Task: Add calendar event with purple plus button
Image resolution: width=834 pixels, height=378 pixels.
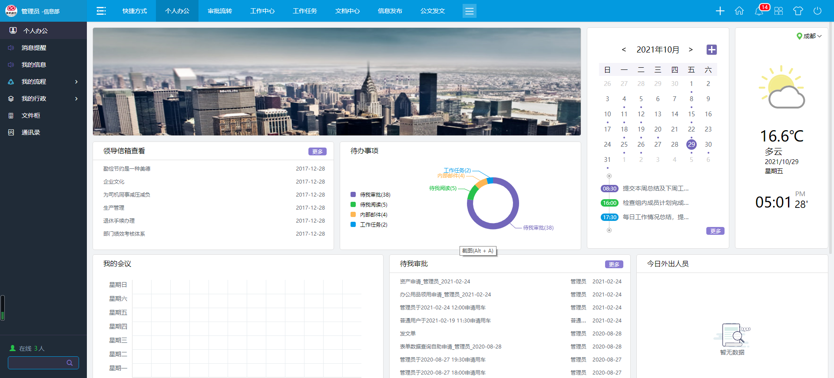Action: coord(712,49)
